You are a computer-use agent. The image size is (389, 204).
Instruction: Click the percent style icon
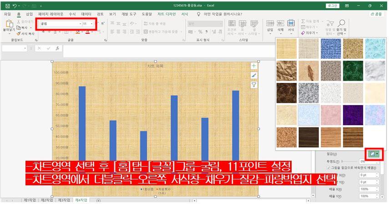click(200, 32)
